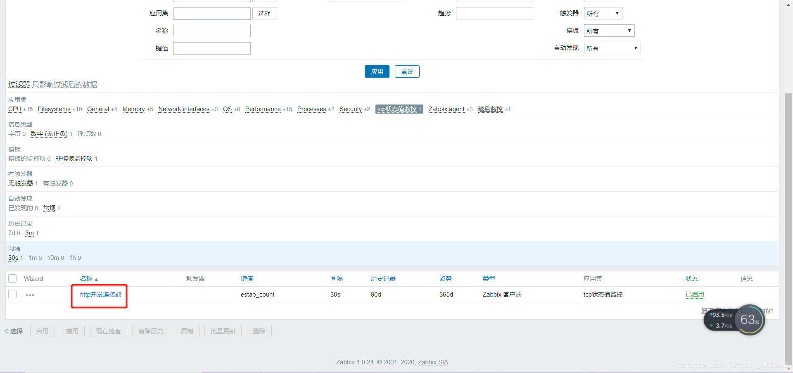Click in the 应用集 input field
793x373 pixels.
pos(212,14)
